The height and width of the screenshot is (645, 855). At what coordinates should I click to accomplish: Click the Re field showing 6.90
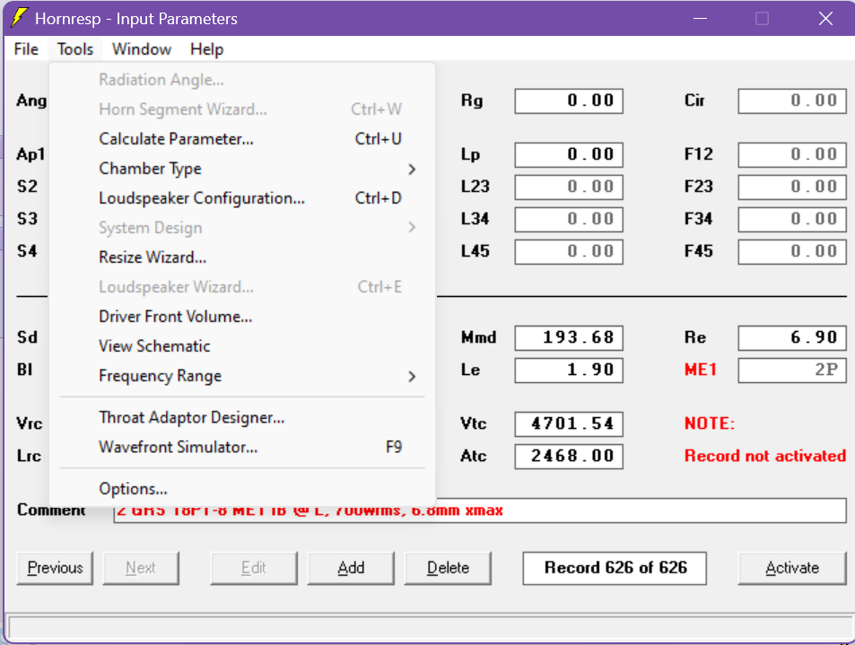(792, 338)
